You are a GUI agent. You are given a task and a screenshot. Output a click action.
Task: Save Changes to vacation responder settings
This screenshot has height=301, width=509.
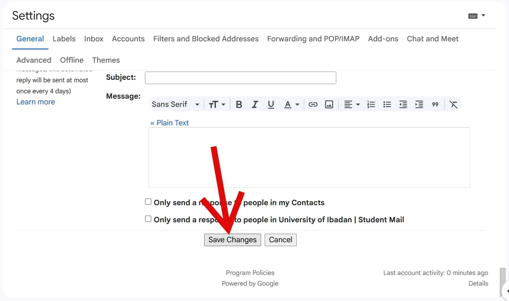pyautogui.click(x=232, y=239)
